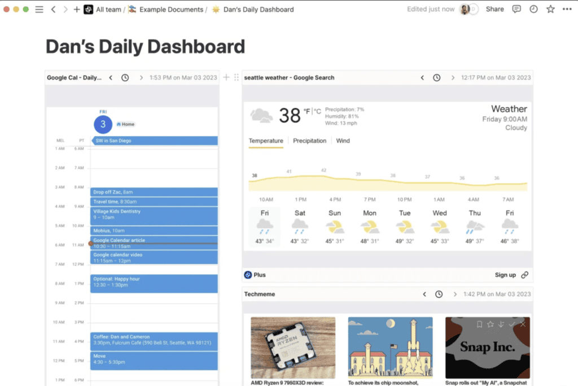Open the sidebar hamburger menu

coord(39,10)
